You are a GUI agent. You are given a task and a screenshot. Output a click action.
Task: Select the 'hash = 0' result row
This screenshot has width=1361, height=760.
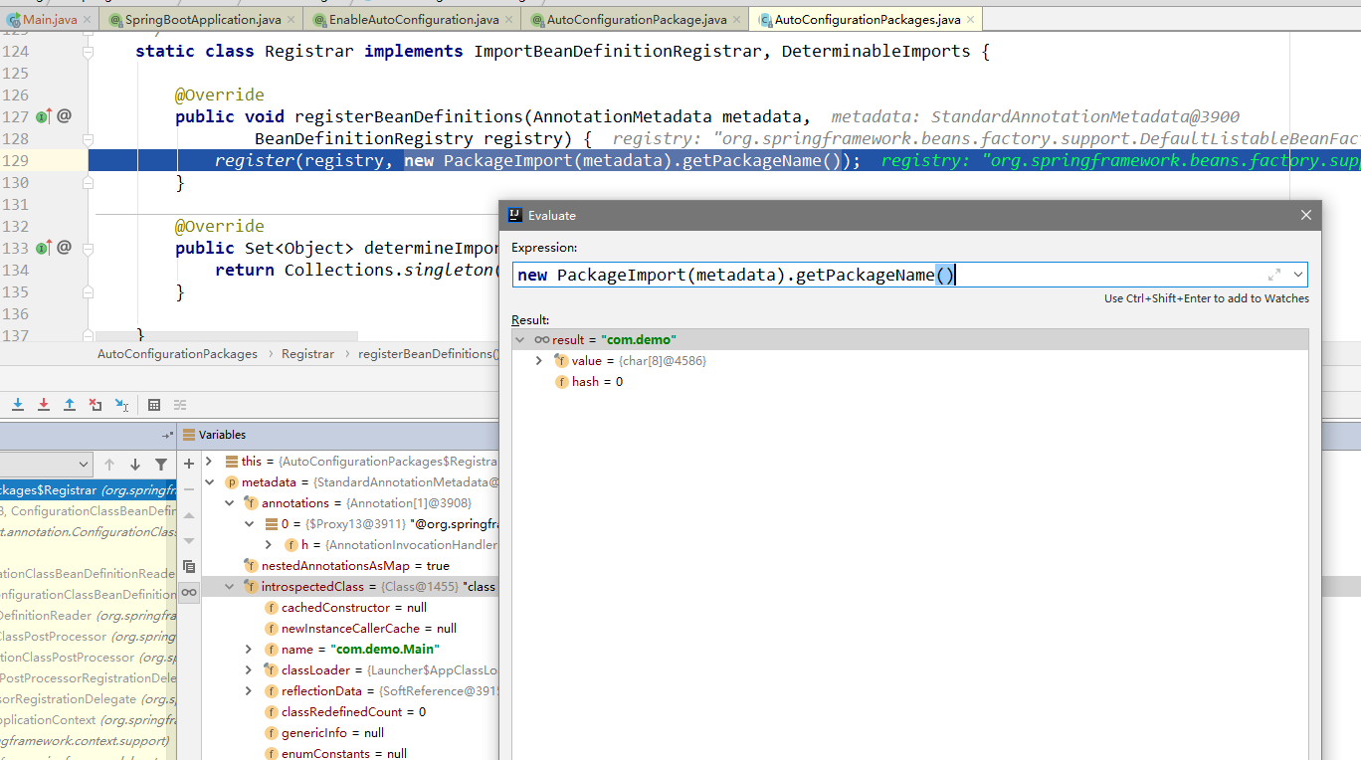point(910,382)
